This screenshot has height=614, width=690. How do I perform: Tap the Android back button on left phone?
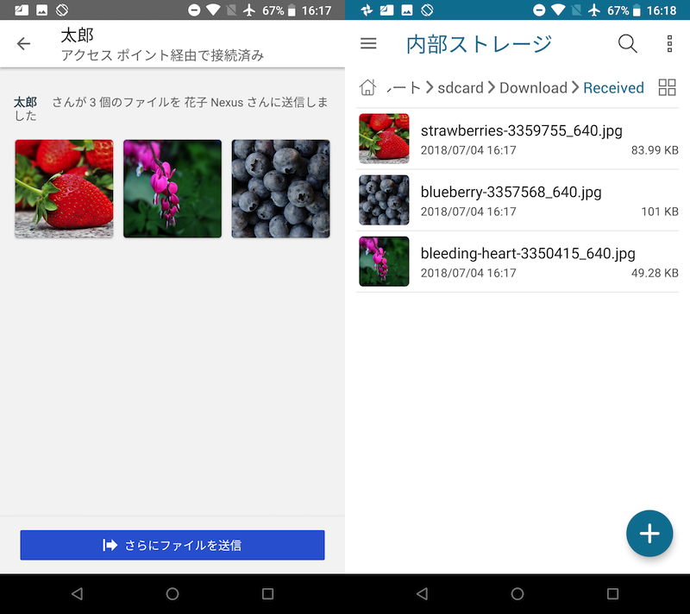tap(78, 594)
